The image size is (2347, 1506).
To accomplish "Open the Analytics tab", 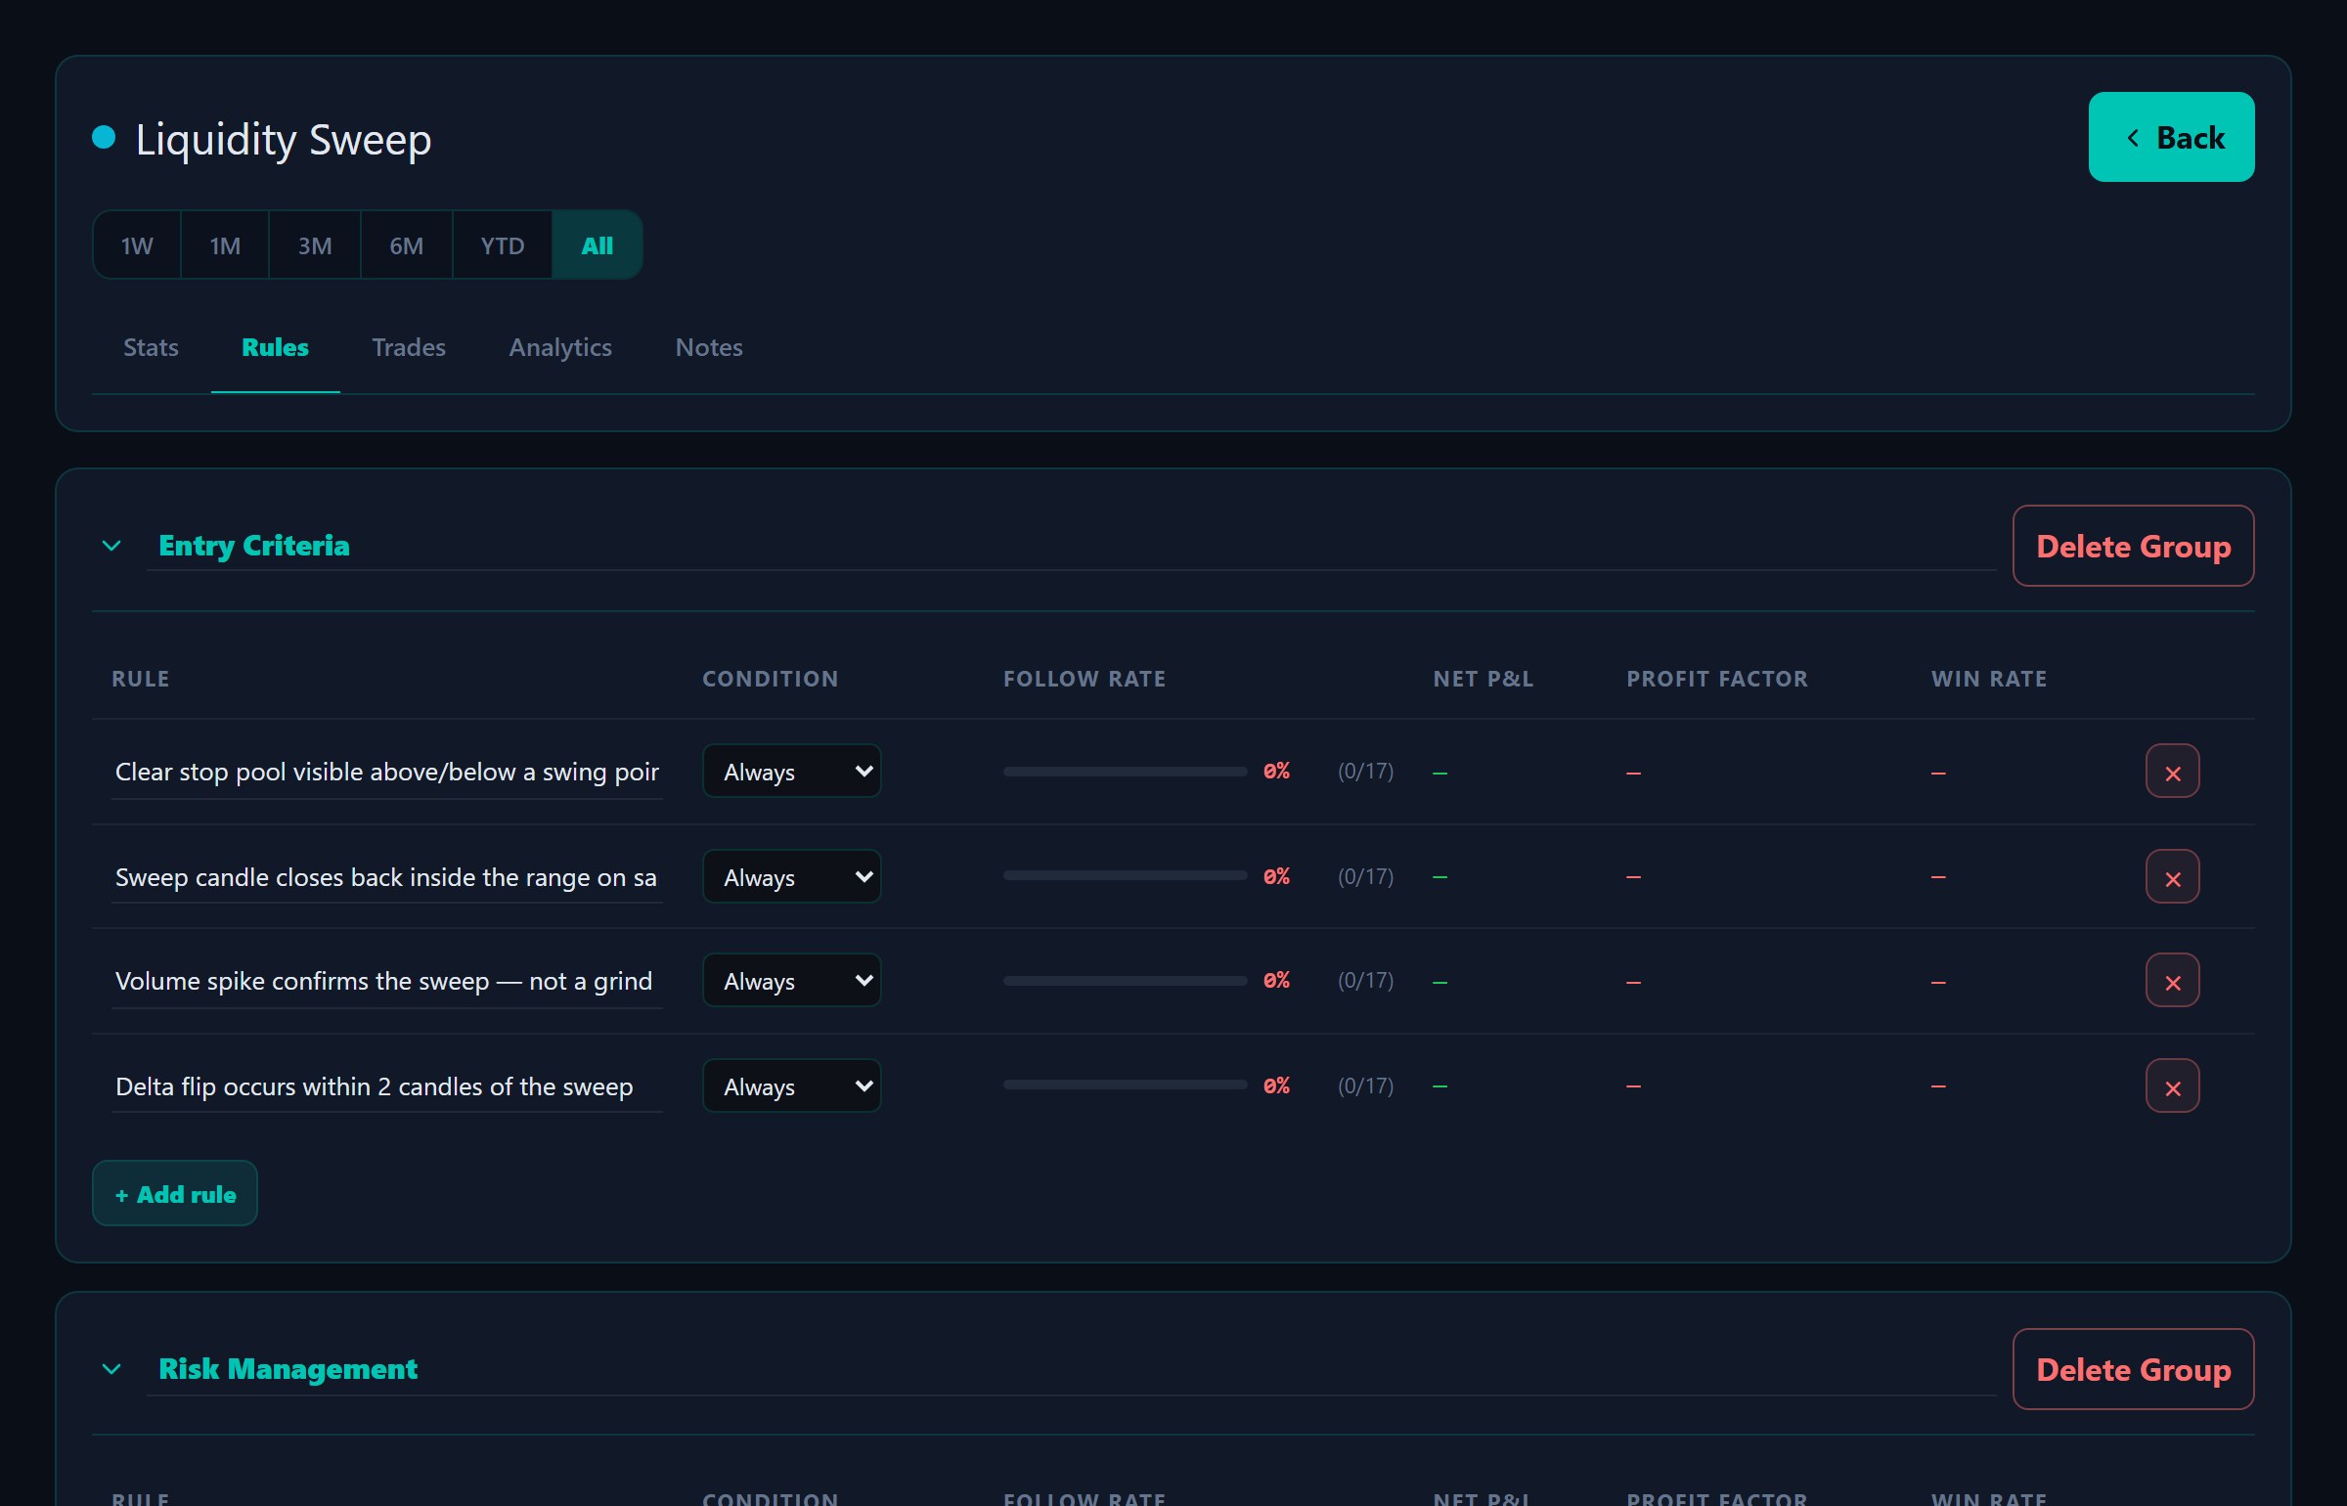I will point(560,348).
